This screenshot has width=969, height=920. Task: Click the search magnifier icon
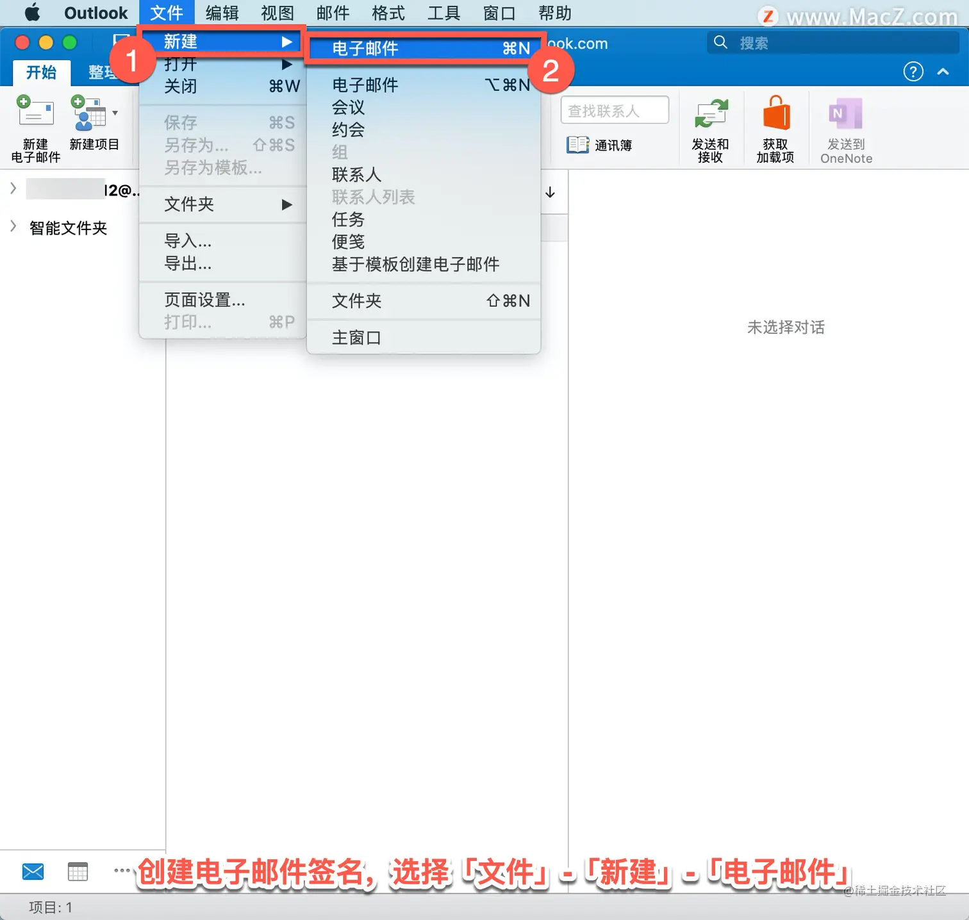click(x=720, y=42)
